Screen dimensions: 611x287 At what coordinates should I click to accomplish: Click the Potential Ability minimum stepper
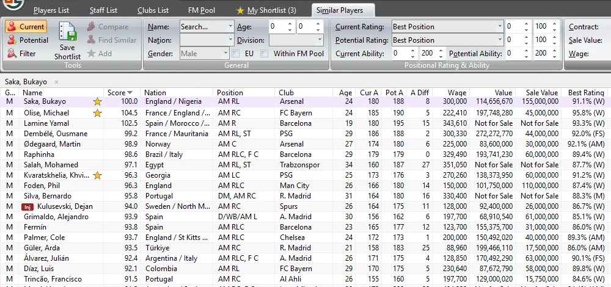[x=526, y=54]
